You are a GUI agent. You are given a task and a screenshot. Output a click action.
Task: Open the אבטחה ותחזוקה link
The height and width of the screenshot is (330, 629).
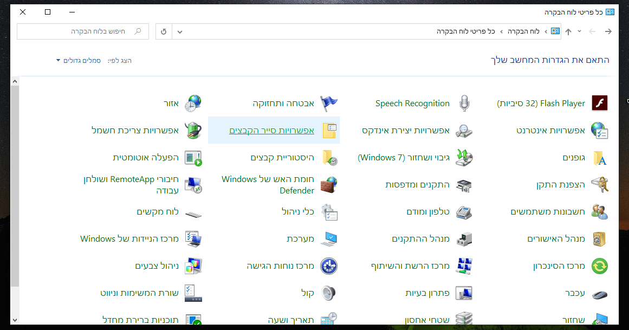tap(283, 103)
